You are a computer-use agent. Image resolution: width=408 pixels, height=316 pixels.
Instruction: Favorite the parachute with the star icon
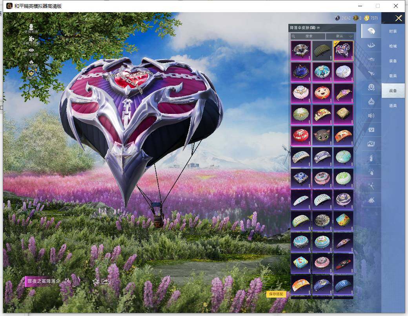click(95, 282)
